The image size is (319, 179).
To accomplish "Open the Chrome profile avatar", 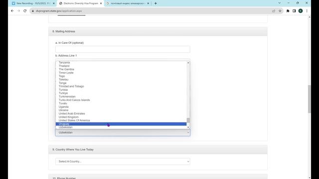I will (x=301, y=11).
